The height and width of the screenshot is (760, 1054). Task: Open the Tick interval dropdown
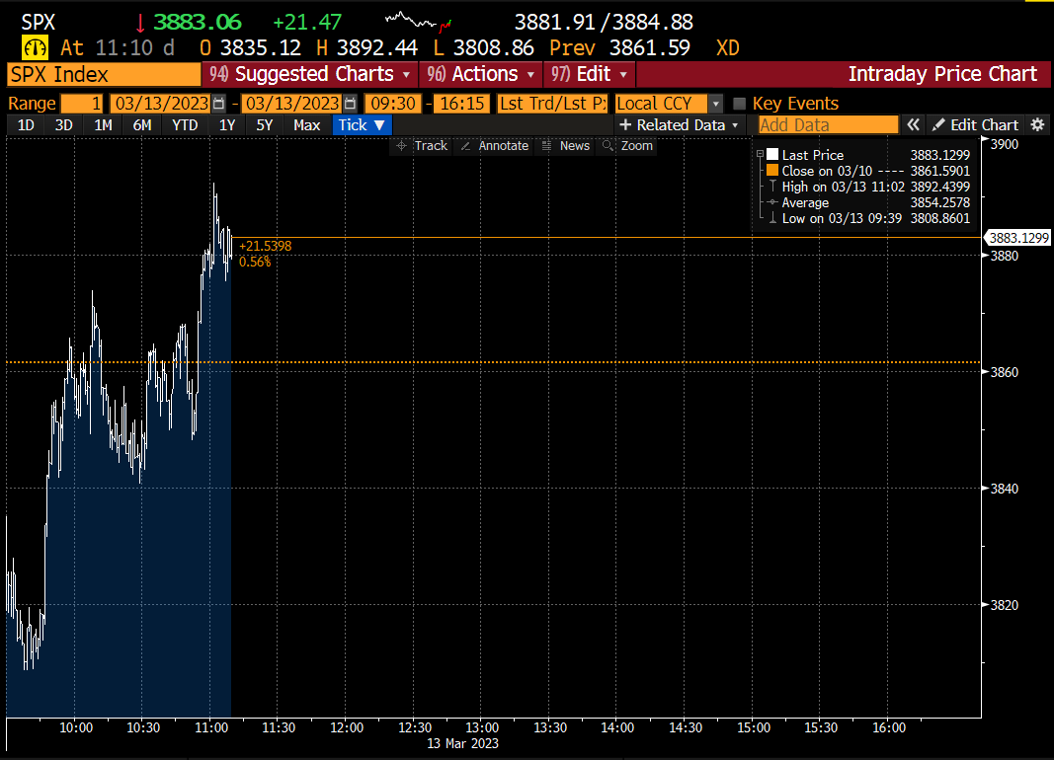[358, 124]
